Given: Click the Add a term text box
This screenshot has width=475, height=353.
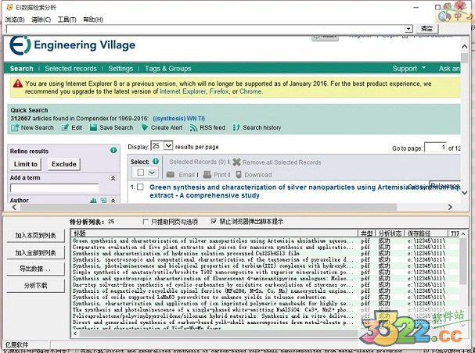Looking at the screenshot, I should (54, 188).
